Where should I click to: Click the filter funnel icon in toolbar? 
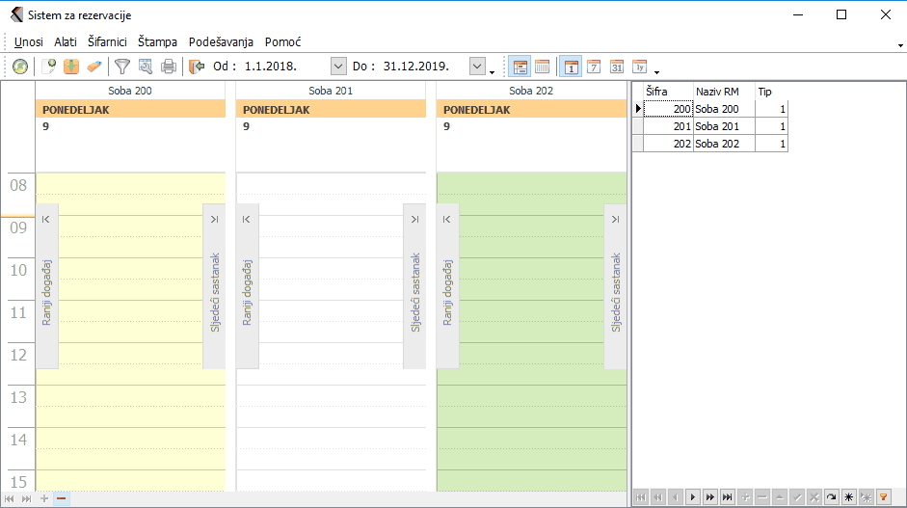(x=122, y=67)
